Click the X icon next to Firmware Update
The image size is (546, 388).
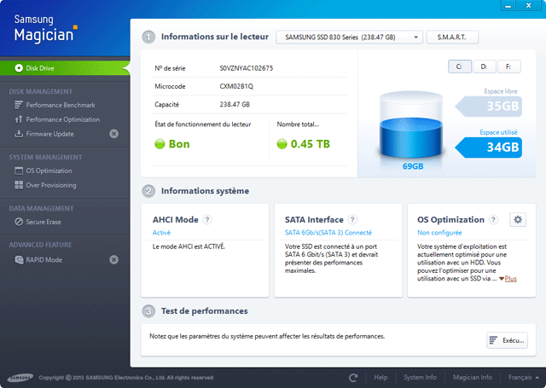(x=113, y=134)
